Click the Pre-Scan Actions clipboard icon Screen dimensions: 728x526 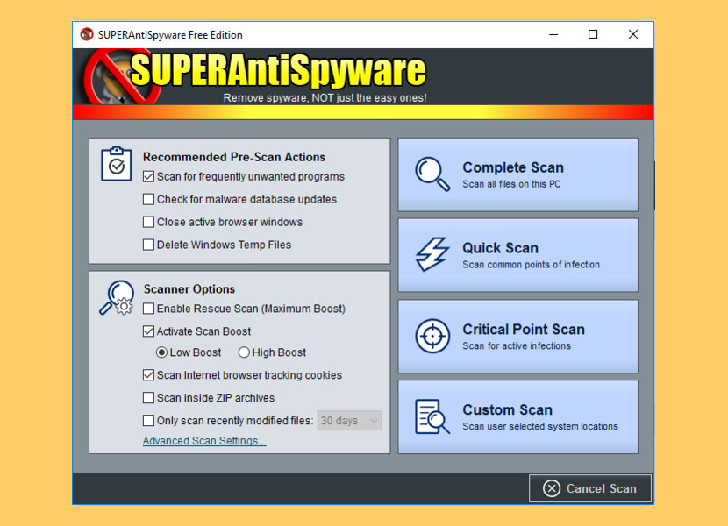117,164
